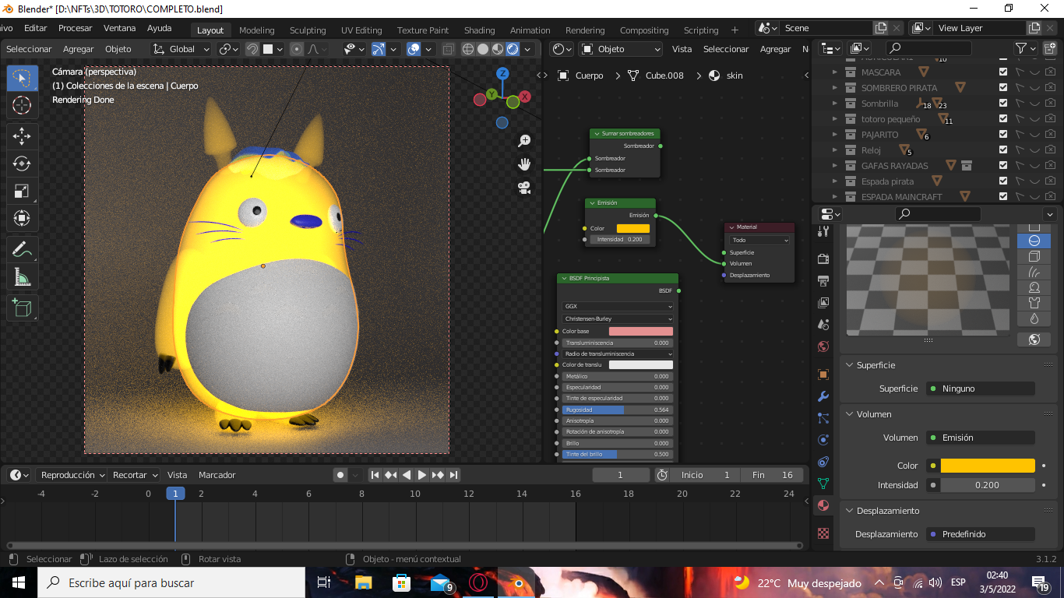1064x598 pixels.
Task: Switch to the Modeling workspace tab
Action: (x=256, y=30)
